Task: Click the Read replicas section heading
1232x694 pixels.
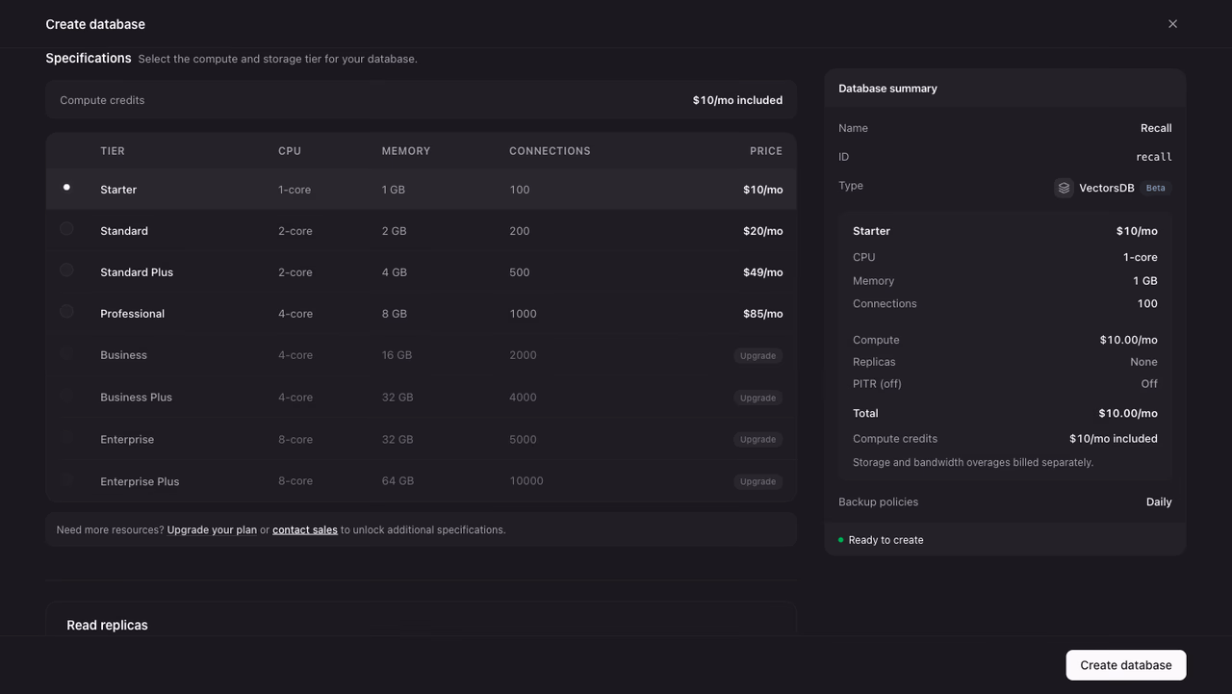Action: [x=107, y=626]
